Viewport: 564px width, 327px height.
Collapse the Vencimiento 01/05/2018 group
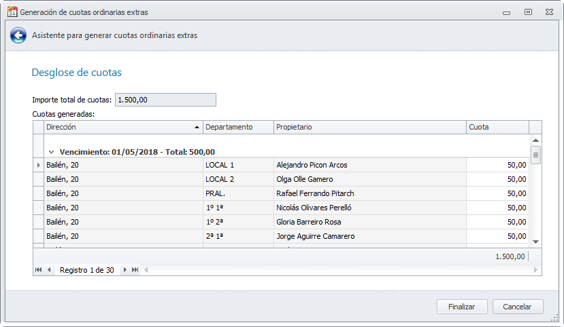(x=51, y=152)
